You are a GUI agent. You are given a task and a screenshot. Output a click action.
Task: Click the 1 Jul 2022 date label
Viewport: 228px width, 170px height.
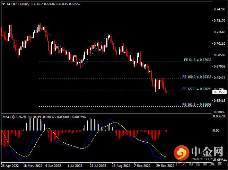pos(75,165)
